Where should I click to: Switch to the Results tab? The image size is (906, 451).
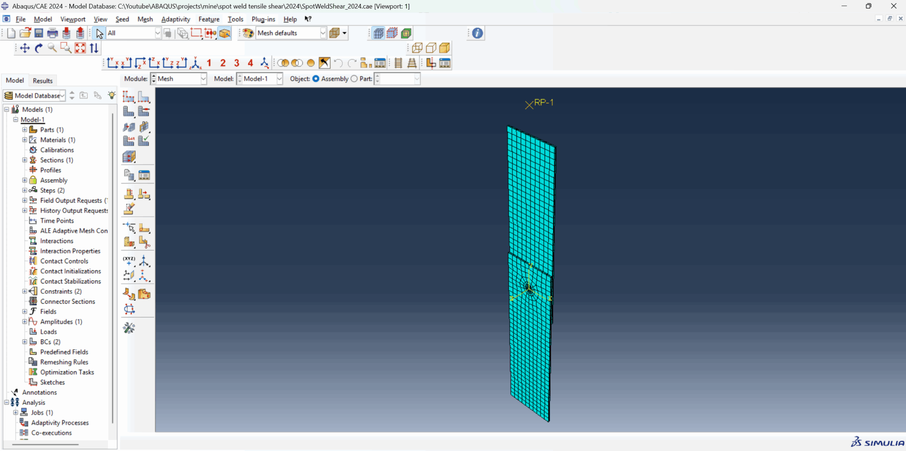[42, 80]
